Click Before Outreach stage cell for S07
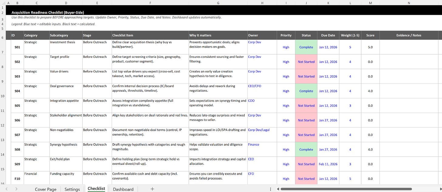 coord(97,135)
